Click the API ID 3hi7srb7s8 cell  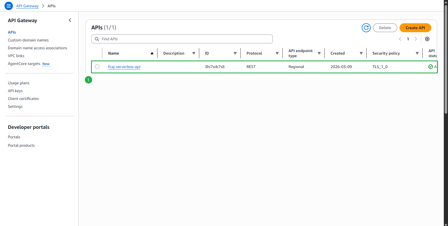(214, 67)
